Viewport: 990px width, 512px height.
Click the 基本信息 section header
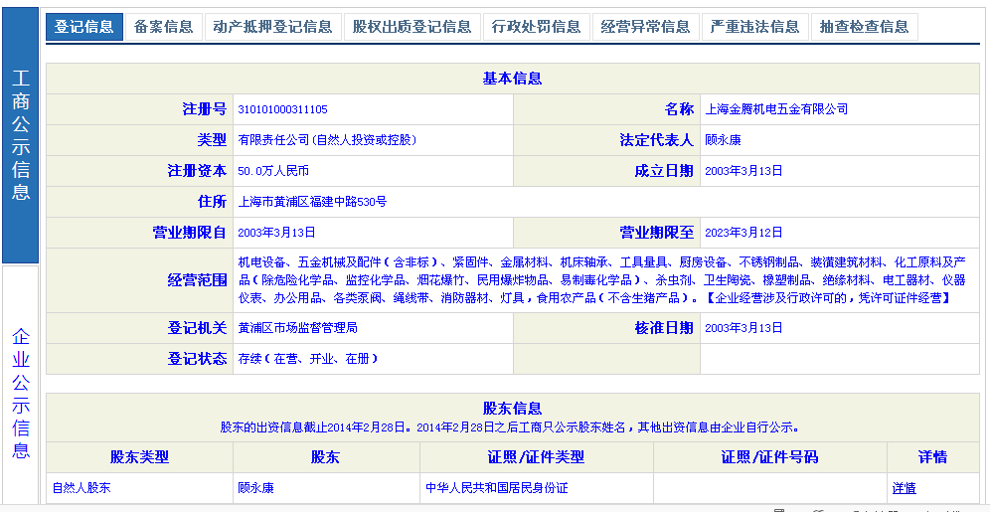pos(512,79)
